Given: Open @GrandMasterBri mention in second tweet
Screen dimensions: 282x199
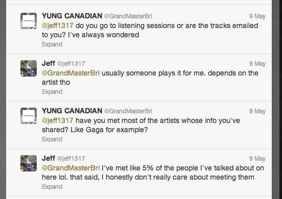Looking at the screenshot, I should [70, 73].
